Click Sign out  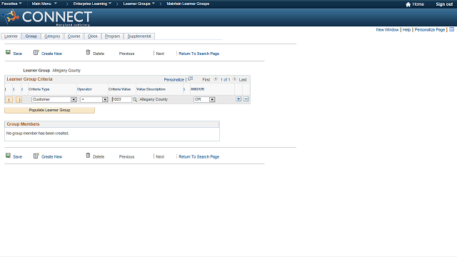pyautogui.click(x=444, y=4)
